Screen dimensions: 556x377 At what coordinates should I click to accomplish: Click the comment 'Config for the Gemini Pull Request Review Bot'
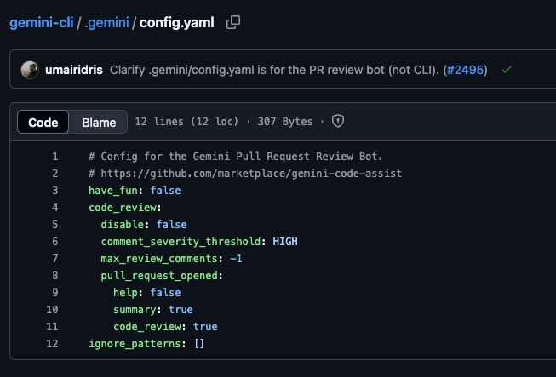click(236, 157)
